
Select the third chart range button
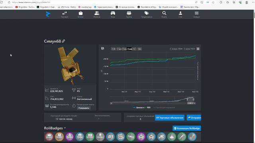point(124,49)
